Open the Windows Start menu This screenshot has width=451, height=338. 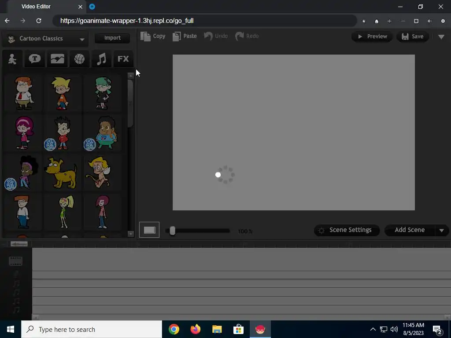11,329
